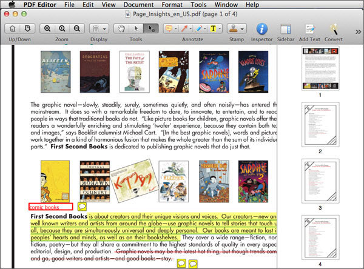Select page 2 thumbnail in sidebar
The height and width of the screenshot is (269, 364).
pos(320,125)
